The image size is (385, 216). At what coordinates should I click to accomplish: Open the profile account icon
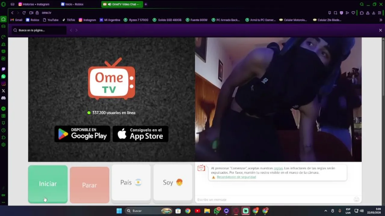(x=368, y=13)
